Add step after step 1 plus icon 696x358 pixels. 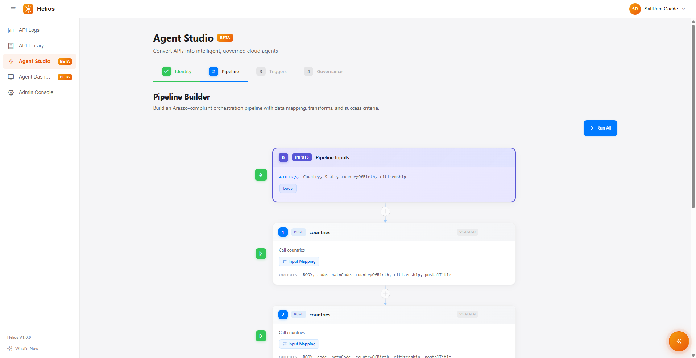point(385,294)
